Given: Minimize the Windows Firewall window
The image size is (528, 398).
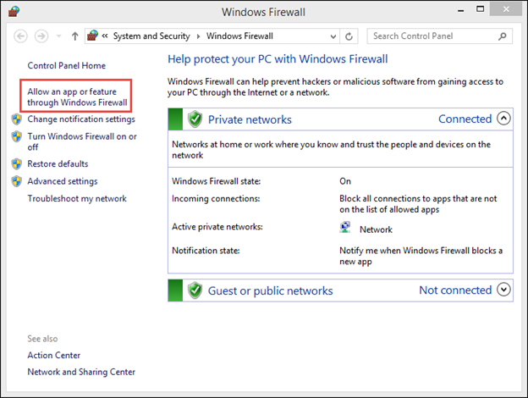Looking at the screenshot, I should [460, 11].
